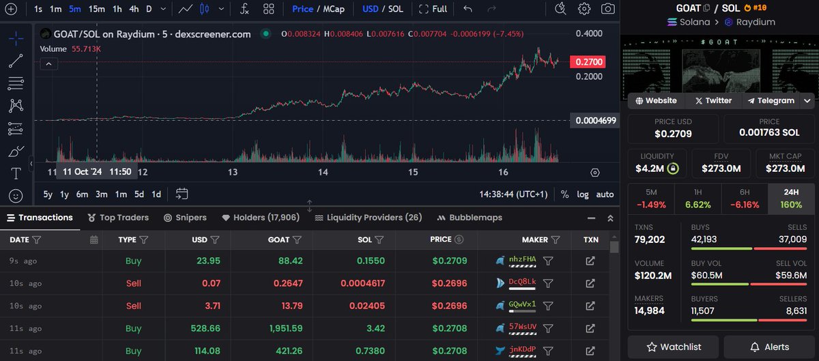Open the token Twitter link
The image size is (819, 361).
coord(713,100)
